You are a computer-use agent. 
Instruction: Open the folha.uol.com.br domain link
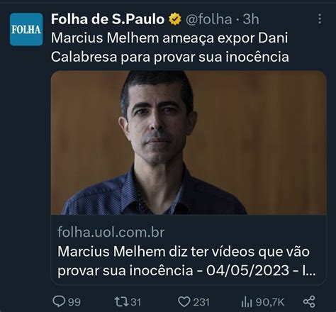(x=111, y=233)
